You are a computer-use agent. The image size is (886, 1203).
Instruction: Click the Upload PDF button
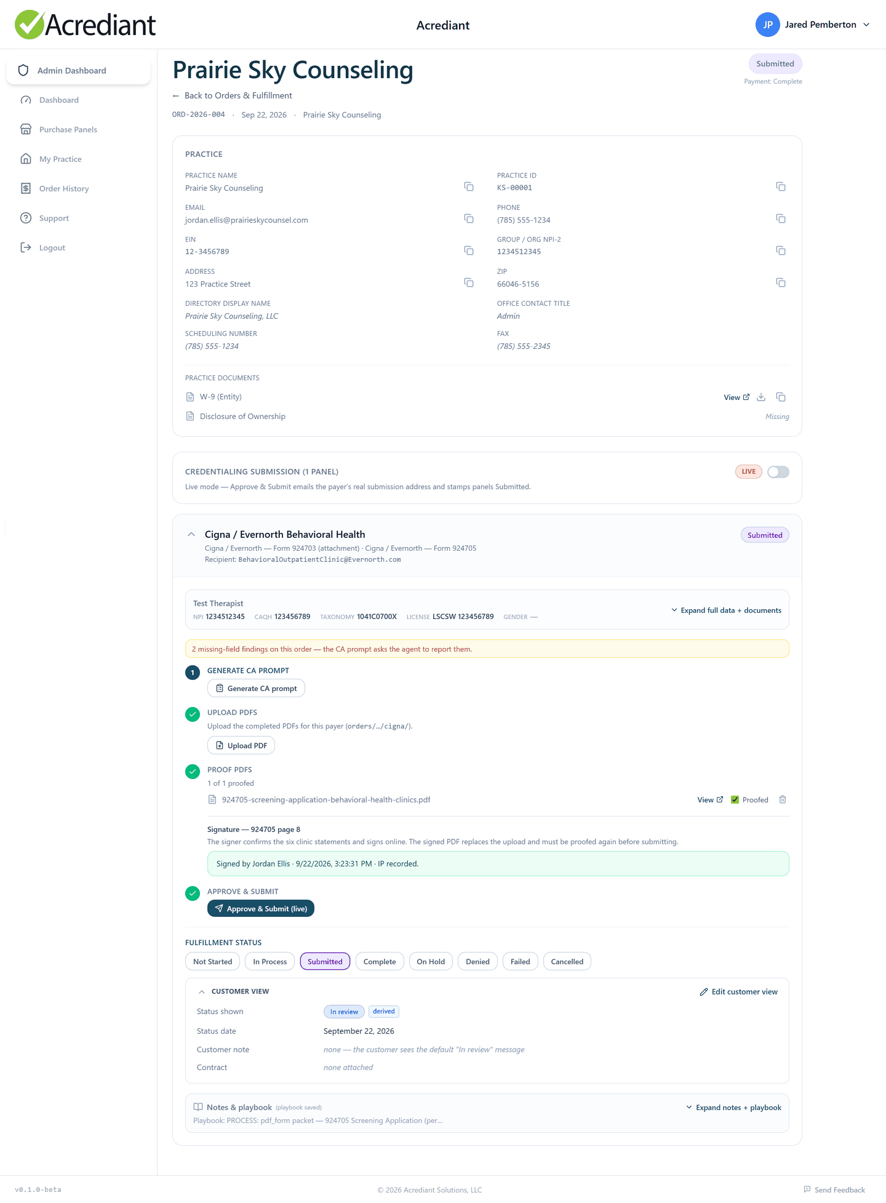(241, 746)
